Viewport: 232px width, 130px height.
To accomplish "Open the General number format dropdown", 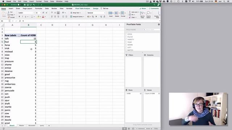I will click(x=105, y=13).
